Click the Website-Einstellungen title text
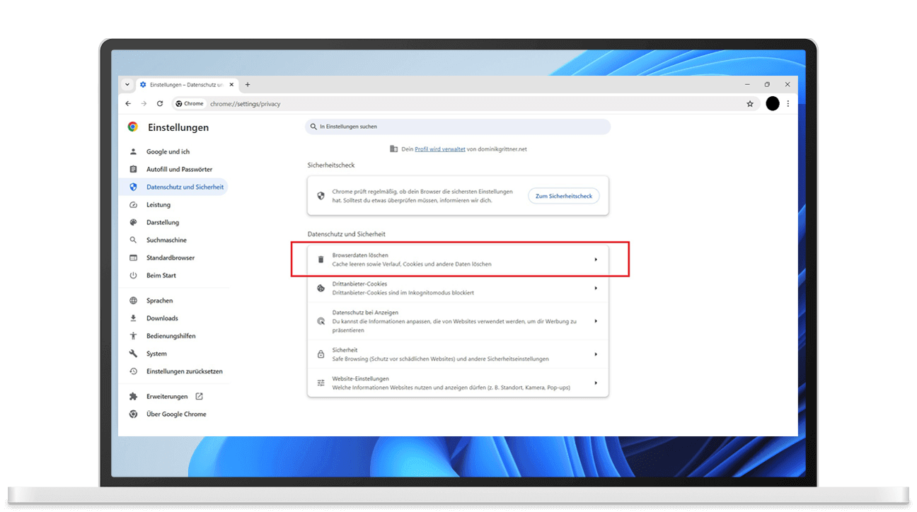Image resolution: width=917 pixels, height=512 pixels. pos(360,379)
